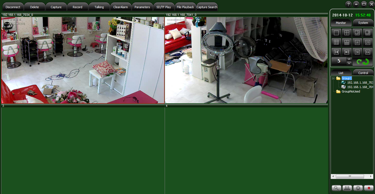Image resolution: width=375 pixels, height=194 pixels.
Task: Open the help question mark button
Action: click(348, 4)
